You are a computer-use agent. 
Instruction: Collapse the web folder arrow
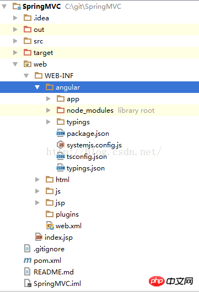click(15, 64)
